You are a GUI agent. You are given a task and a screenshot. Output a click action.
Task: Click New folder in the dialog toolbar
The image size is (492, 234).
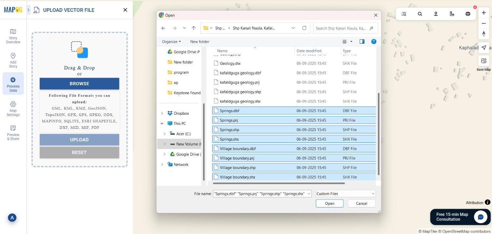(199, 42)
